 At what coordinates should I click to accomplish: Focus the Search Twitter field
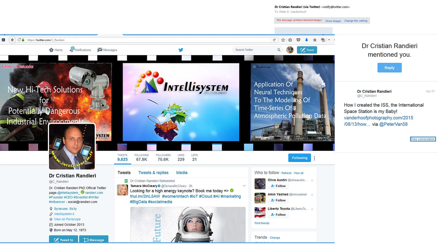coord(257,50)
